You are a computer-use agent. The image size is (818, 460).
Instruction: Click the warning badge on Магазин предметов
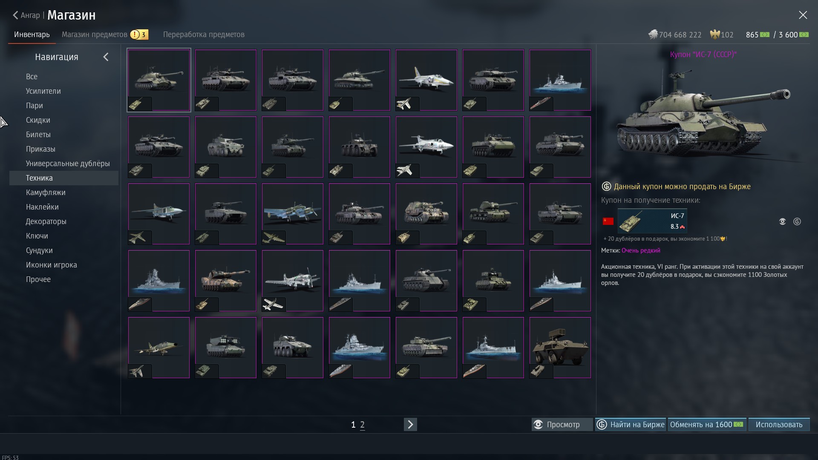coord(139,34)
